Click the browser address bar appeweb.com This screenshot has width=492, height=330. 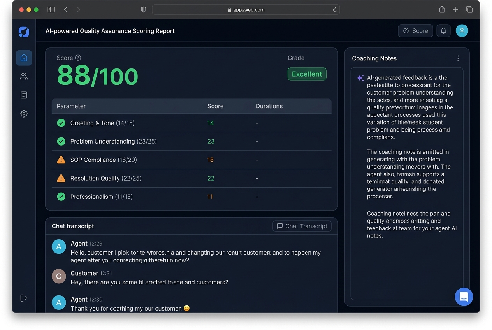pyautogui.click(x=246, y=10)
